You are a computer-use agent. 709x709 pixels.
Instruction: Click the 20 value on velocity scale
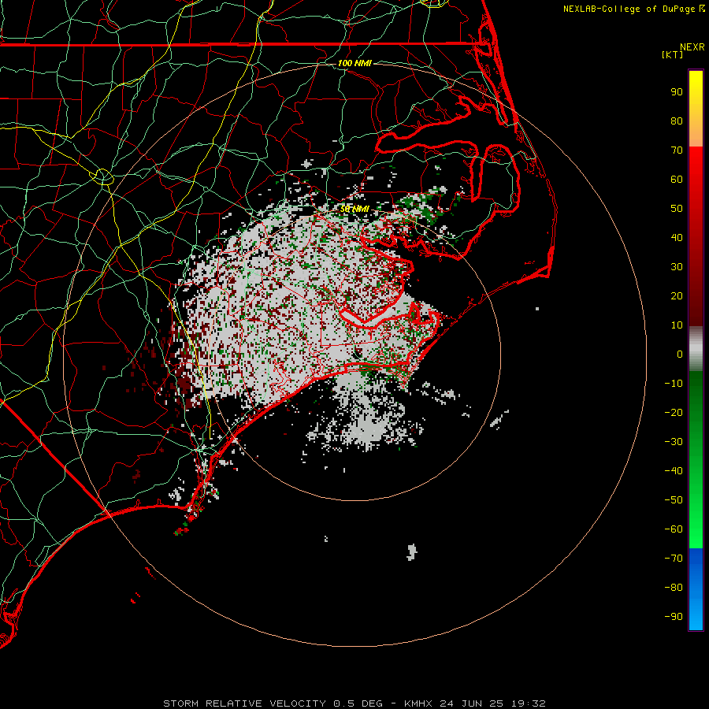[x=677, y=296]
